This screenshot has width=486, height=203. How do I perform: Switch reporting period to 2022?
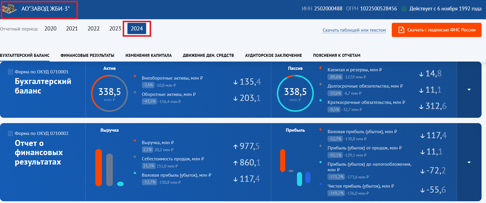(93, 29)
